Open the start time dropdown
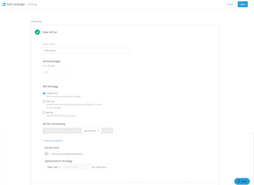 [74, 131]
